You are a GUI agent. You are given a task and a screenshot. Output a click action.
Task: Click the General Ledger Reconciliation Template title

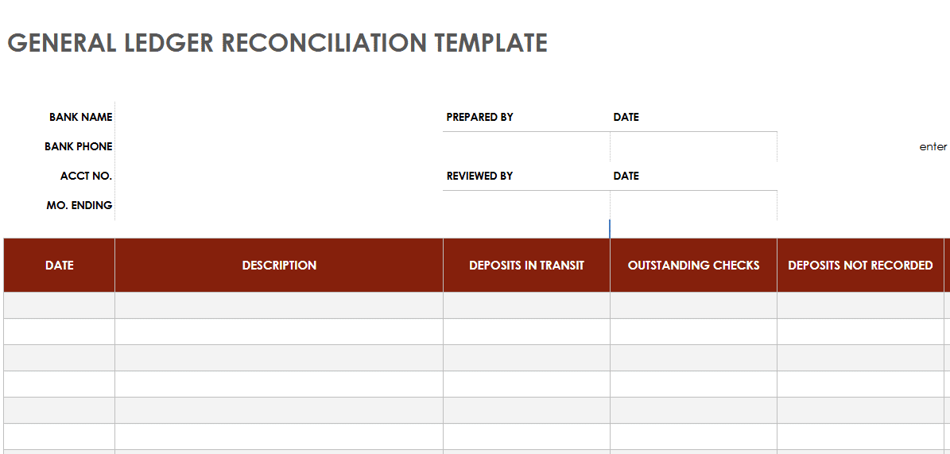click(x=277, y=43)
